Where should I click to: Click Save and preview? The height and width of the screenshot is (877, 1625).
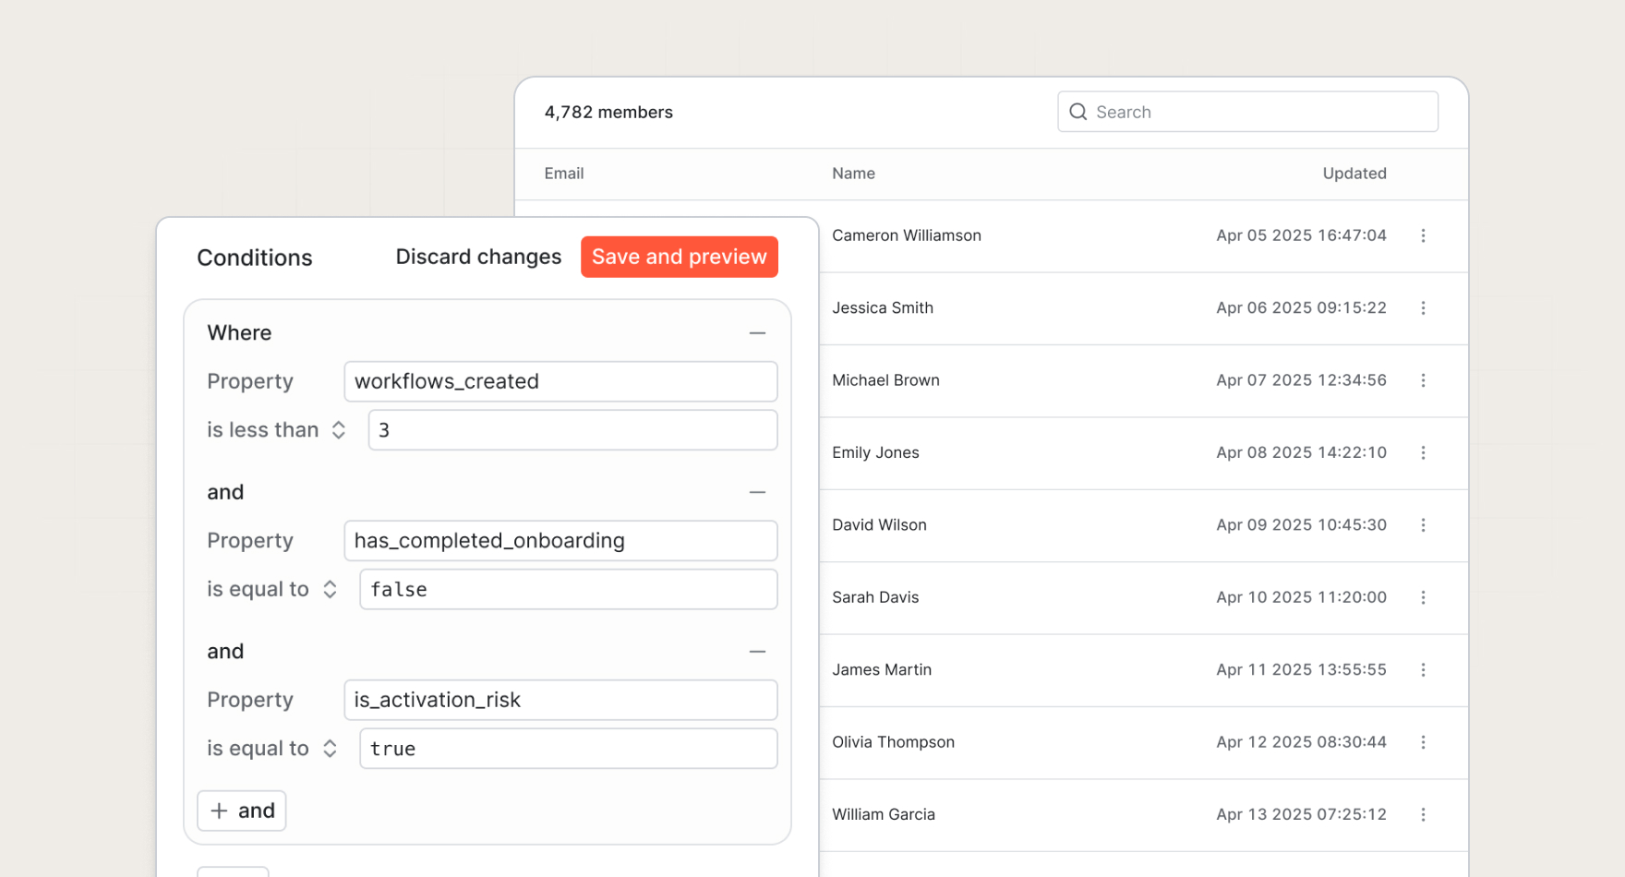click(679, 257)
